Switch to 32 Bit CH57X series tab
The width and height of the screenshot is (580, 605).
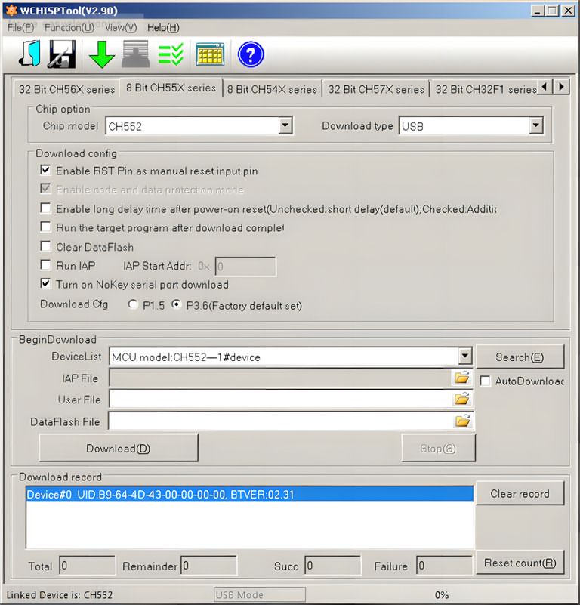tap(376, 89)
